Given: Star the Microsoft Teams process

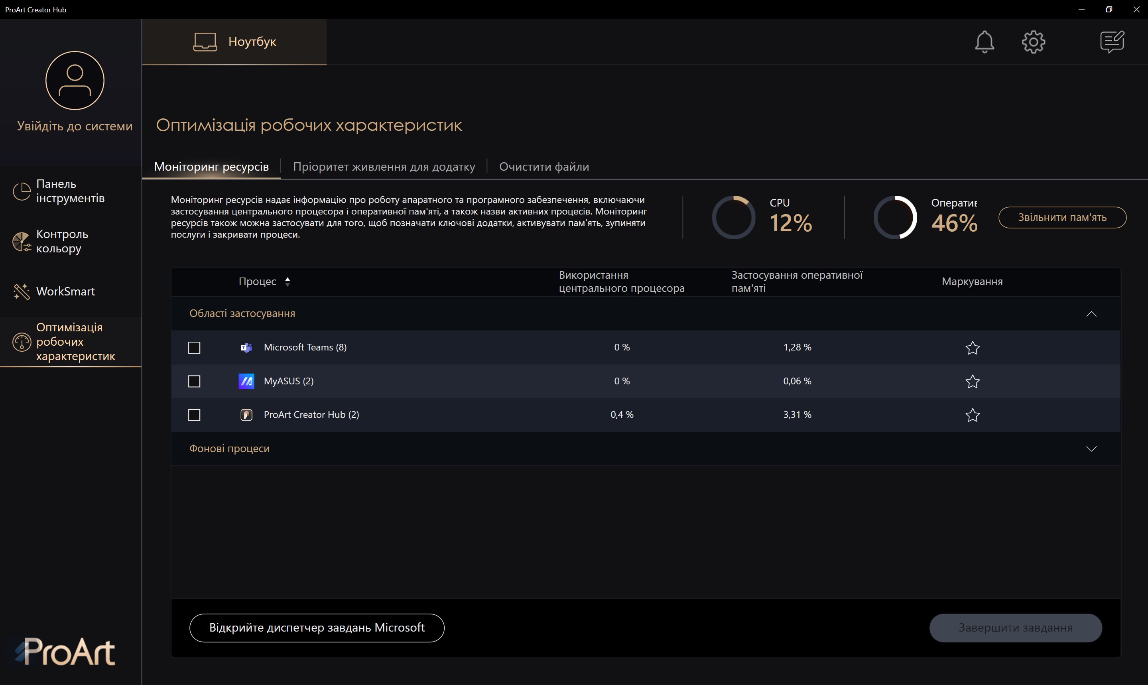Looking at the screenshot, I should pos(972,348).
